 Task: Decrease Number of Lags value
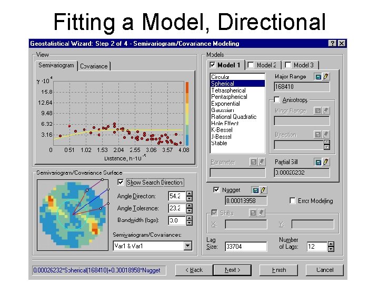tap(331, 249)
